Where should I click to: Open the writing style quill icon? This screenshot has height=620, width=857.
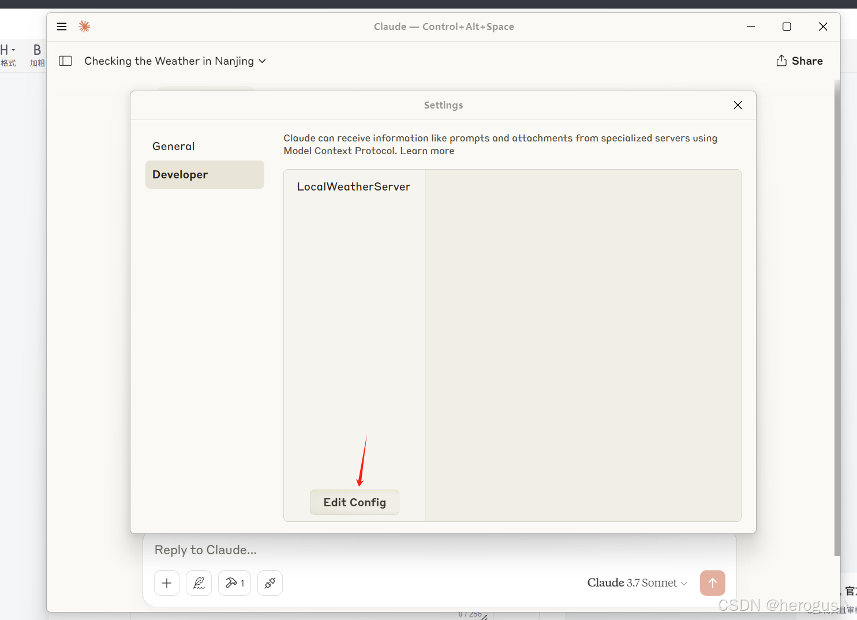click(199, 583)
